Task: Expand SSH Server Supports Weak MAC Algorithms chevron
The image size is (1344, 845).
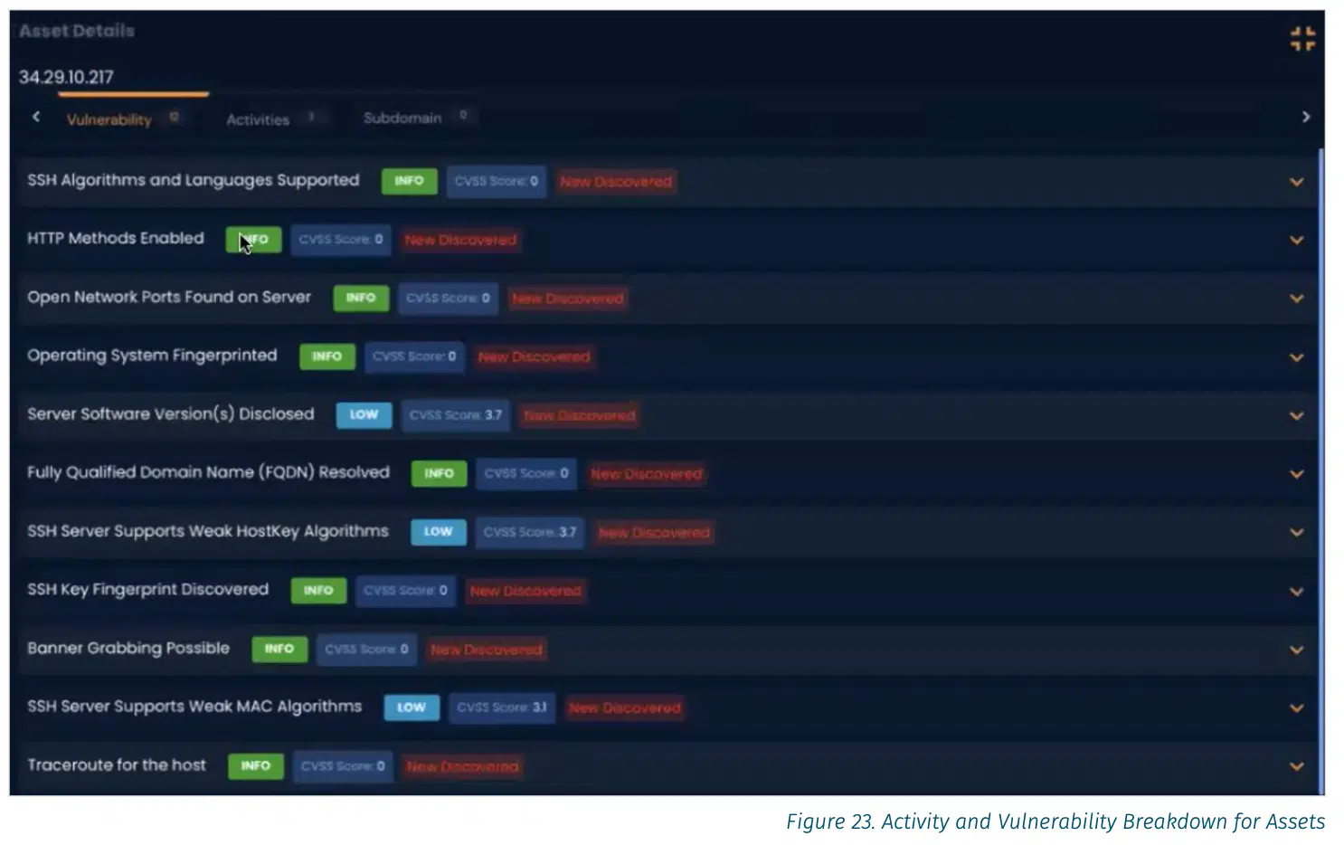Action: (1296, 708)
